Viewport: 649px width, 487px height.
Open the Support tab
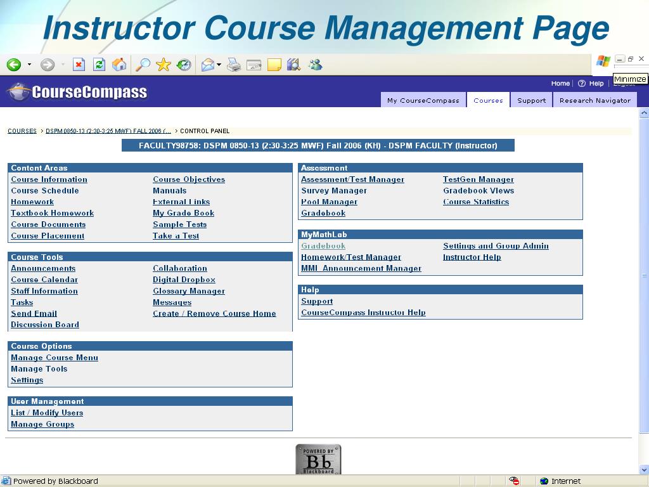(x=532, y=100)
